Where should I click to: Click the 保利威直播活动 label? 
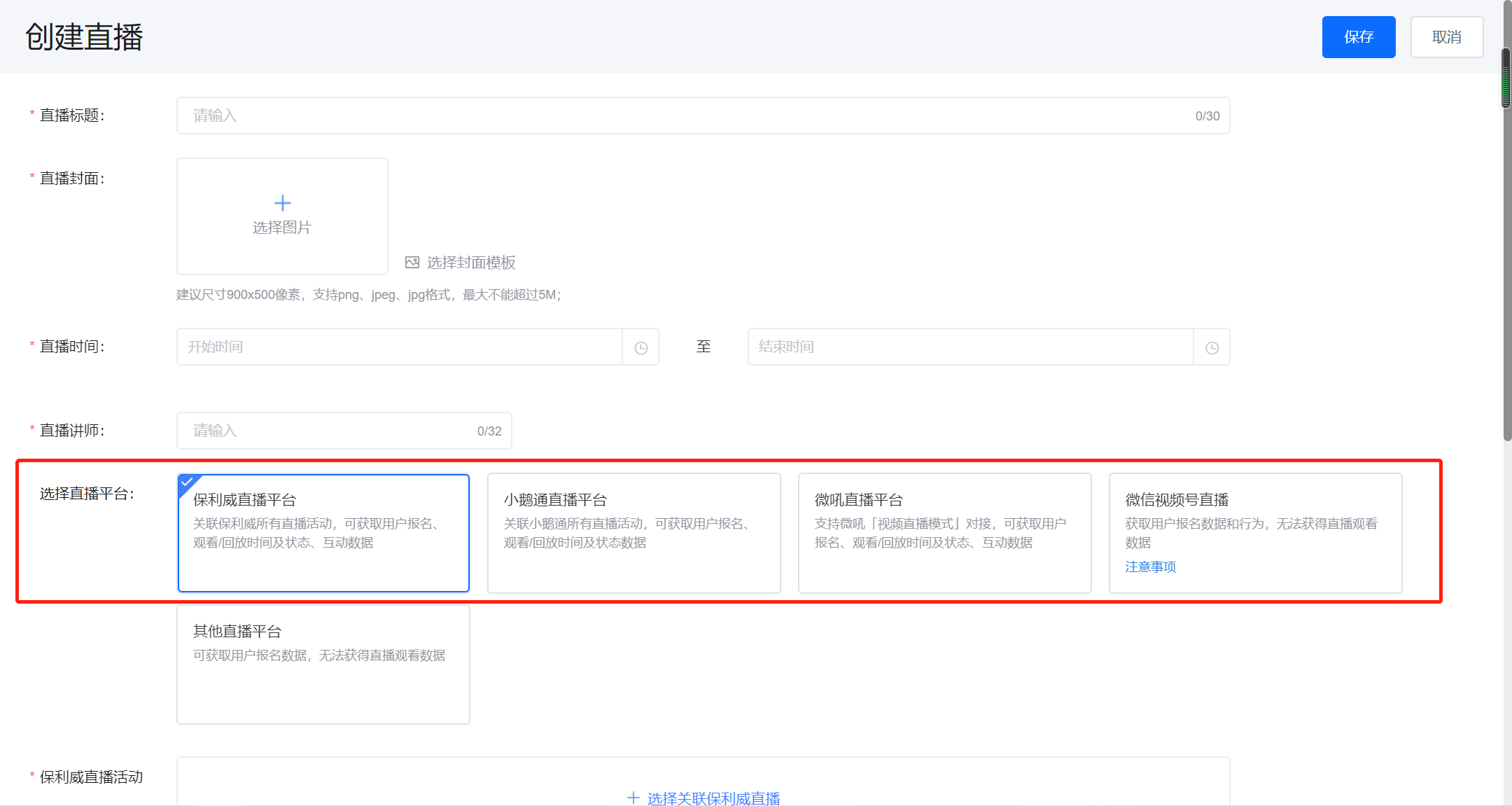91,777
